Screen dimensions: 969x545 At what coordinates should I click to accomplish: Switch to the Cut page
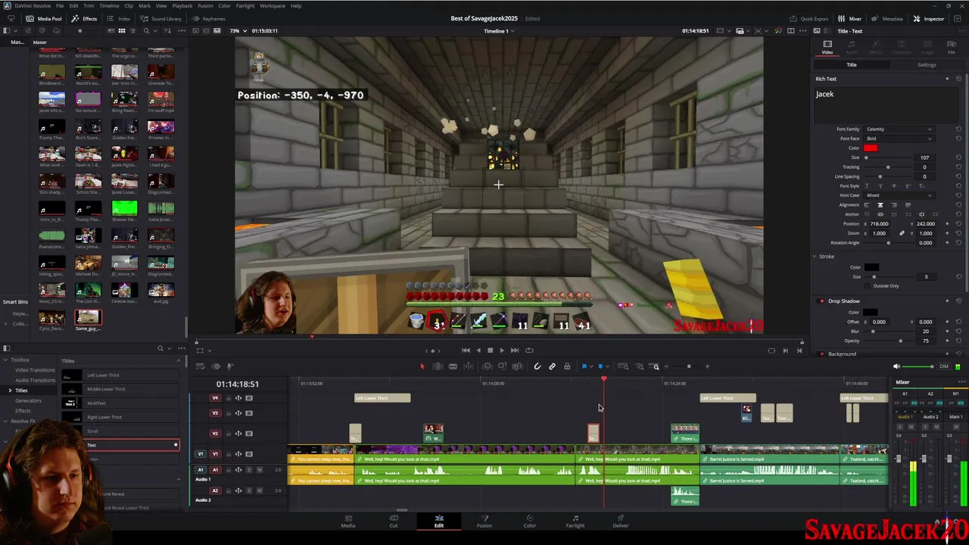click(393, 522)
